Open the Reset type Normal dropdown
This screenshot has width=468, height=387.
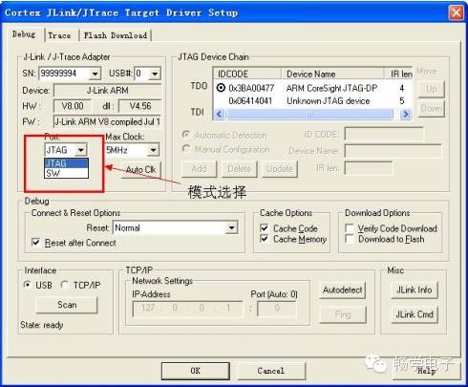pos(232,227)
